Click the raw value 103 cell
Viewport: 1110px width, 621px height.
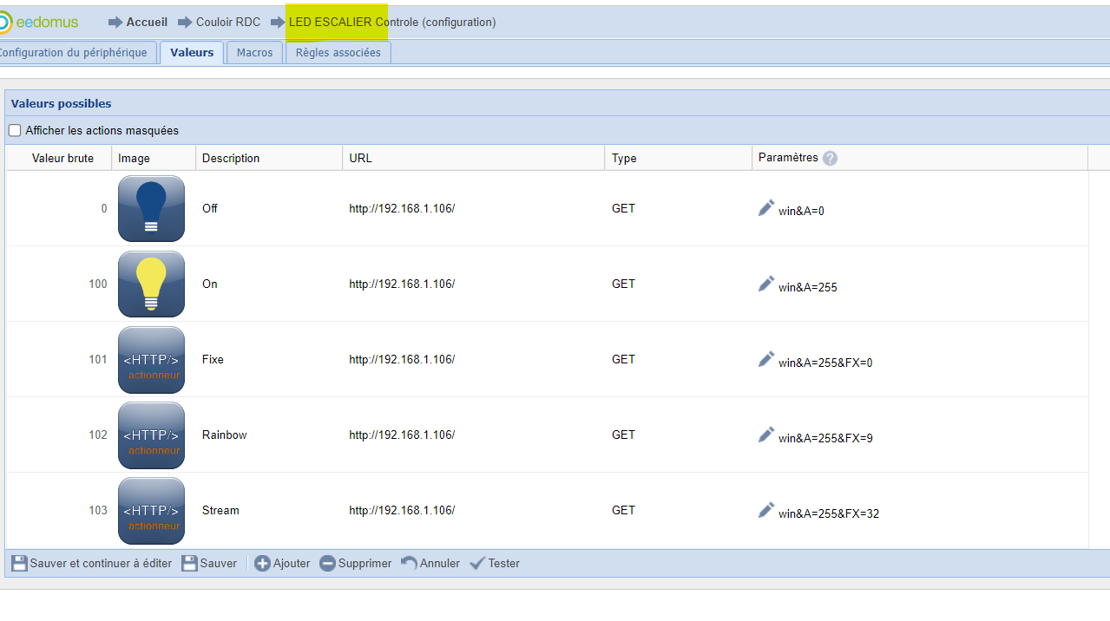click(x=59, y=510)
